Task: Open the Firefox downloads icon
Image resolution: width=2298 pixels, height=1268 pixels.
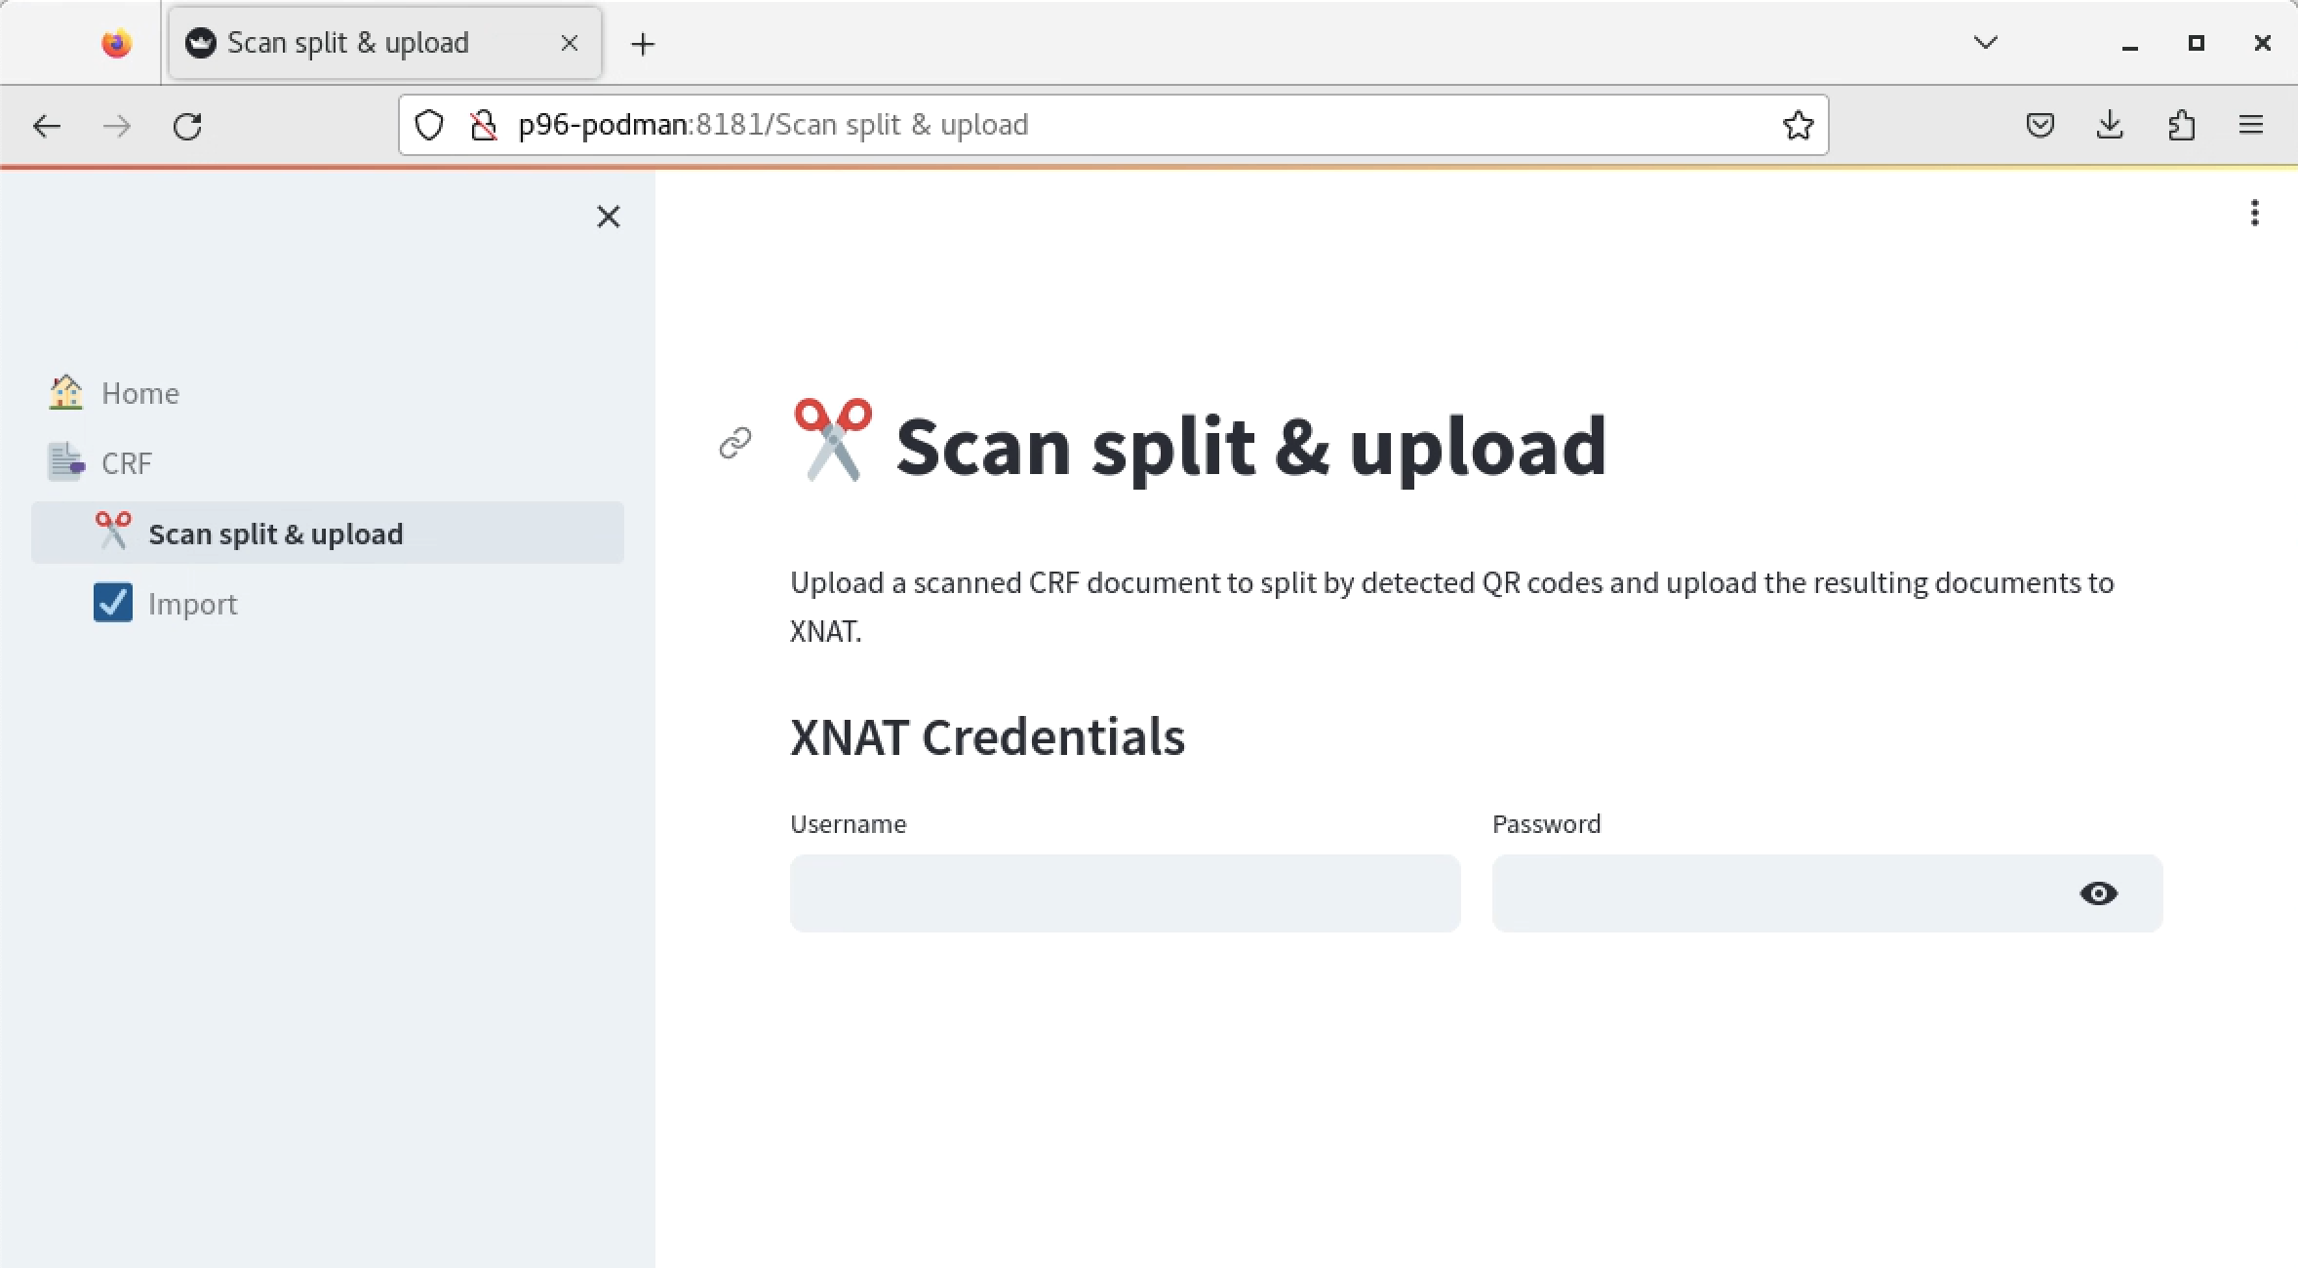Action: pos(2111,124)
